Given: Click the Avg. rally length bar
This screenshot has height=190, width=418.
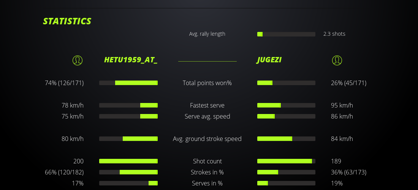Looking at the screenshot, I should point(286,34).
